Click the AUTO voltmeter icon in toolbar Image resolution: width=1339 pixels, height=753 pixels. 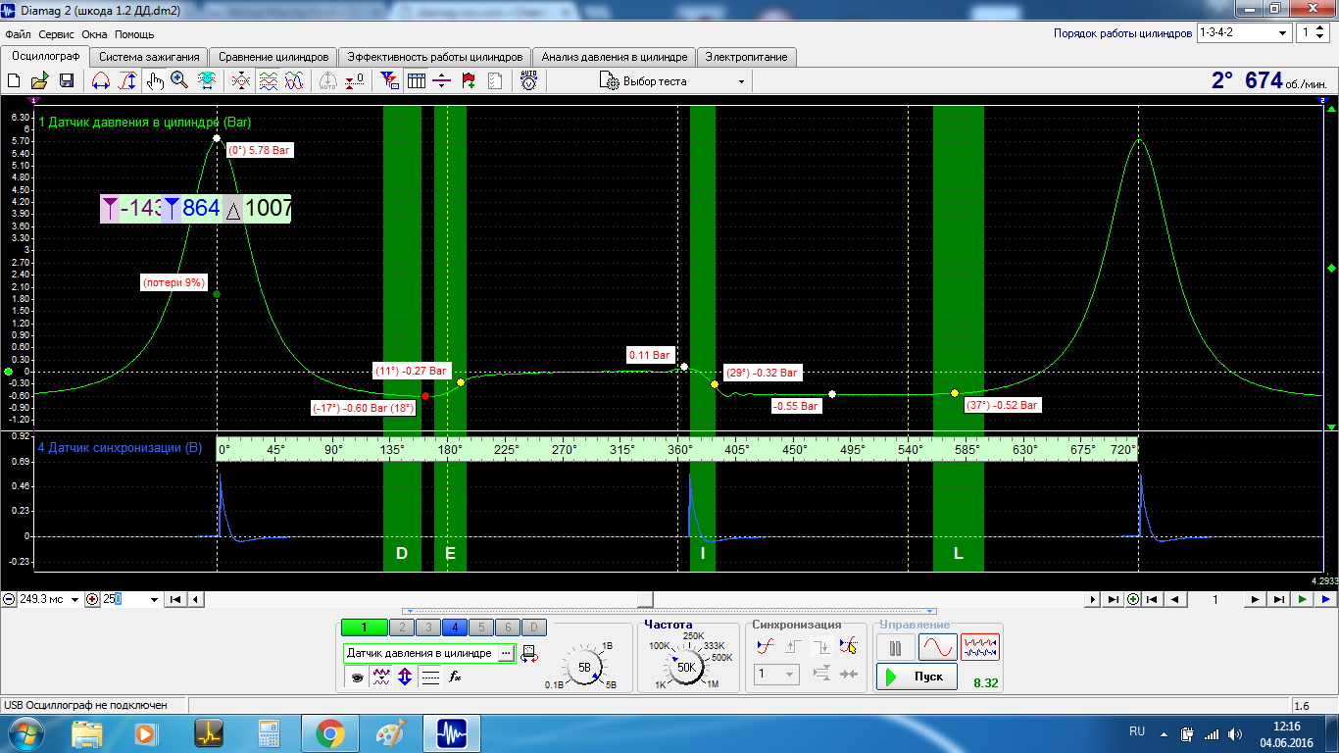point(529,81)
